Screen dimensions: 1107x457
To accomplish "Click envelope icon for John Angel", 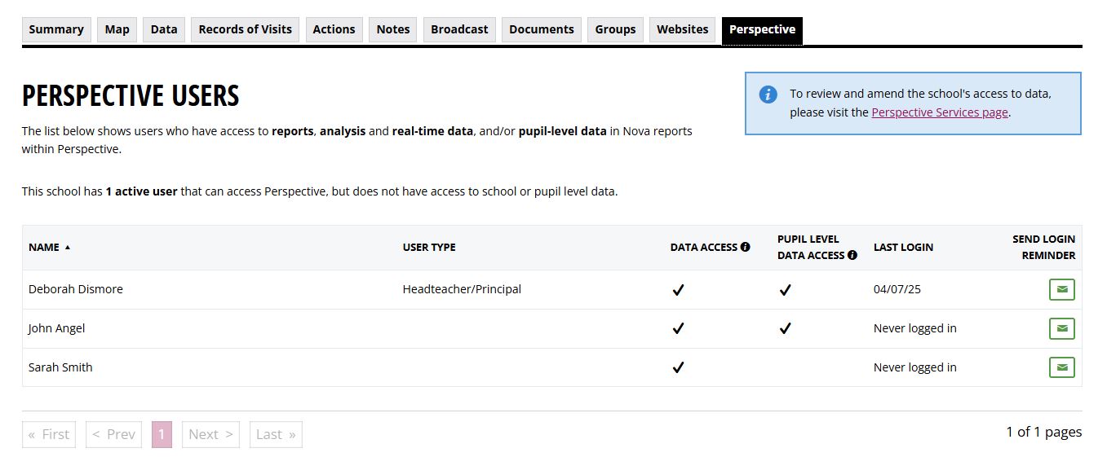I will pos(1061,328).
